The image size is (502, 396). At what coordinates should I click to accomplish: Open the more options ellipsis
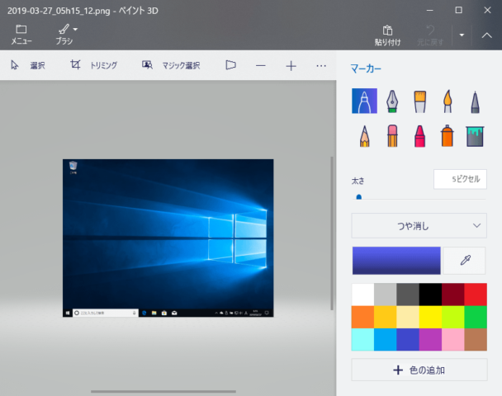tap(321, 66)
